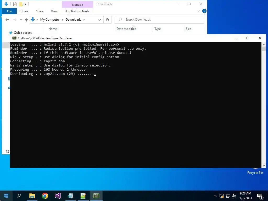Click the Manage contextual tab header

tap(77, 5)
